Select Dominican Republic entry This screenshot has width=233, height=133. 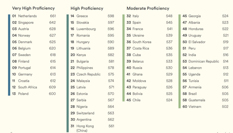point(205,61)
